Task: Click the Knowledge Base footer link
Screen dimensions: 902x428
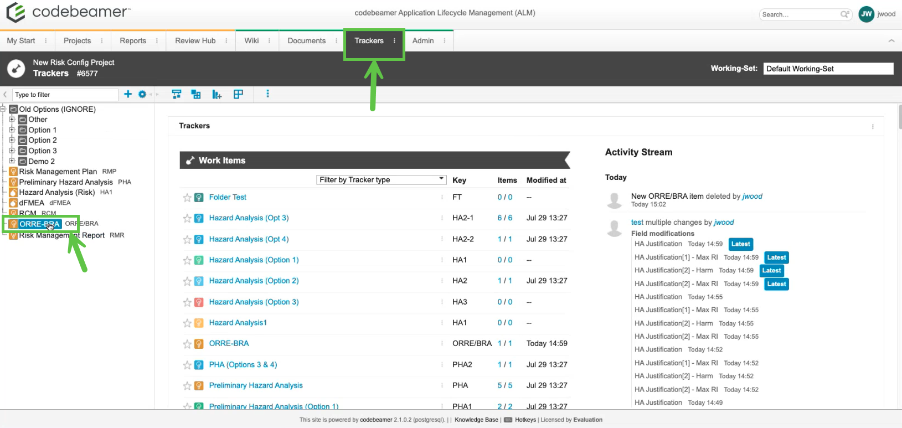Action: pos(476,420)
